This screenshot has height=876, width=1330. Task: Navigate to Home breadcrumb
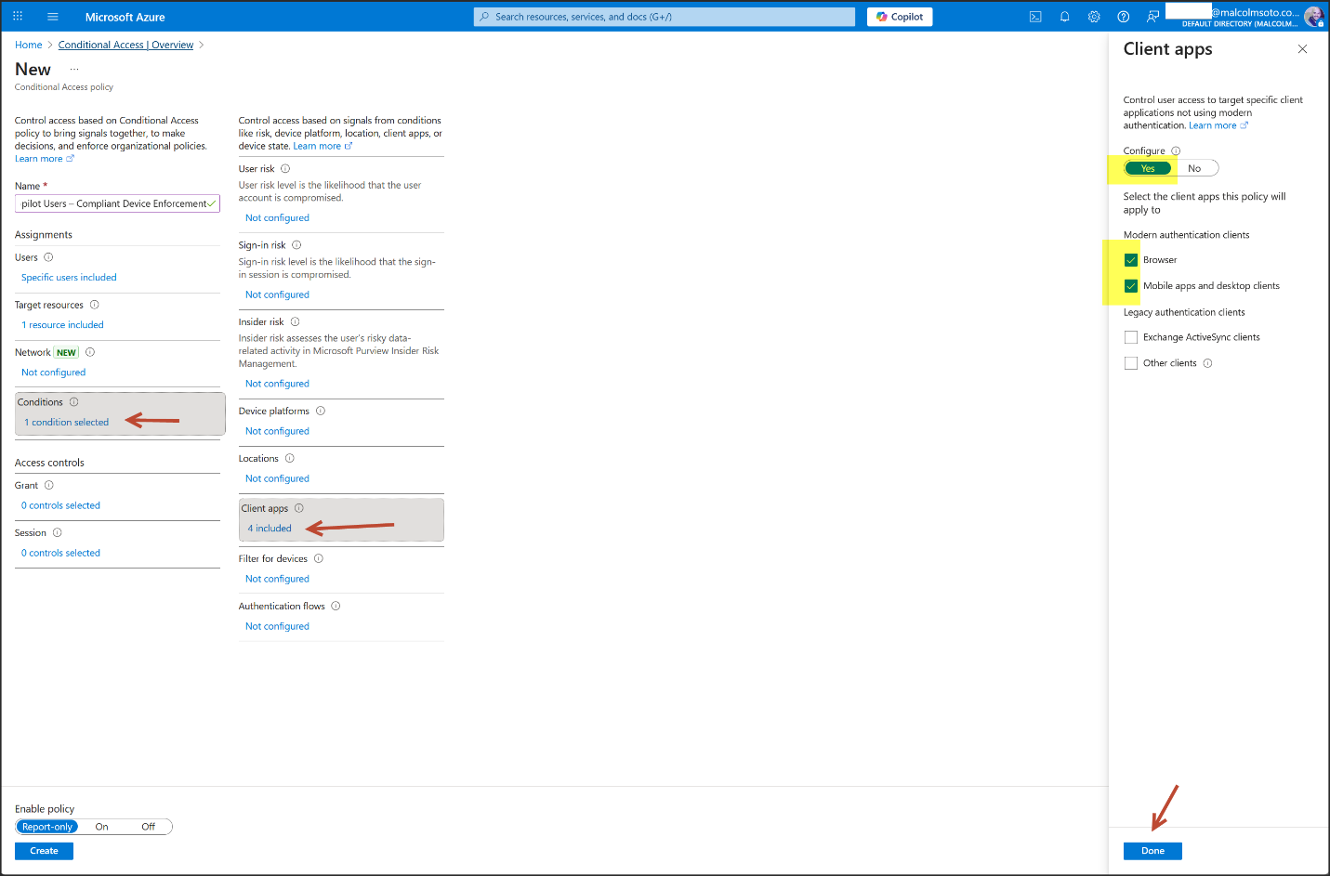(28, 45)
